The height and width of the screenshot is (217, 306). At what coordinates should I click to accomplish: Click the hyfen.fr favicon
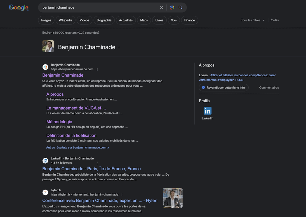tap(45, 193)
